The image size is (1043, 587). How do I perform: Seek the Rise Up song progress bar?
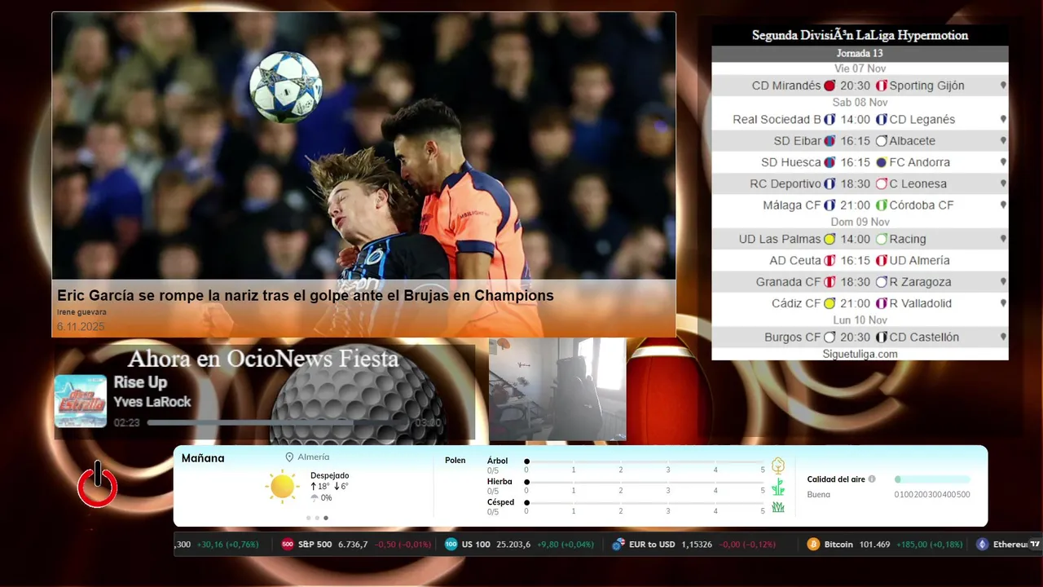click(279, 423)
